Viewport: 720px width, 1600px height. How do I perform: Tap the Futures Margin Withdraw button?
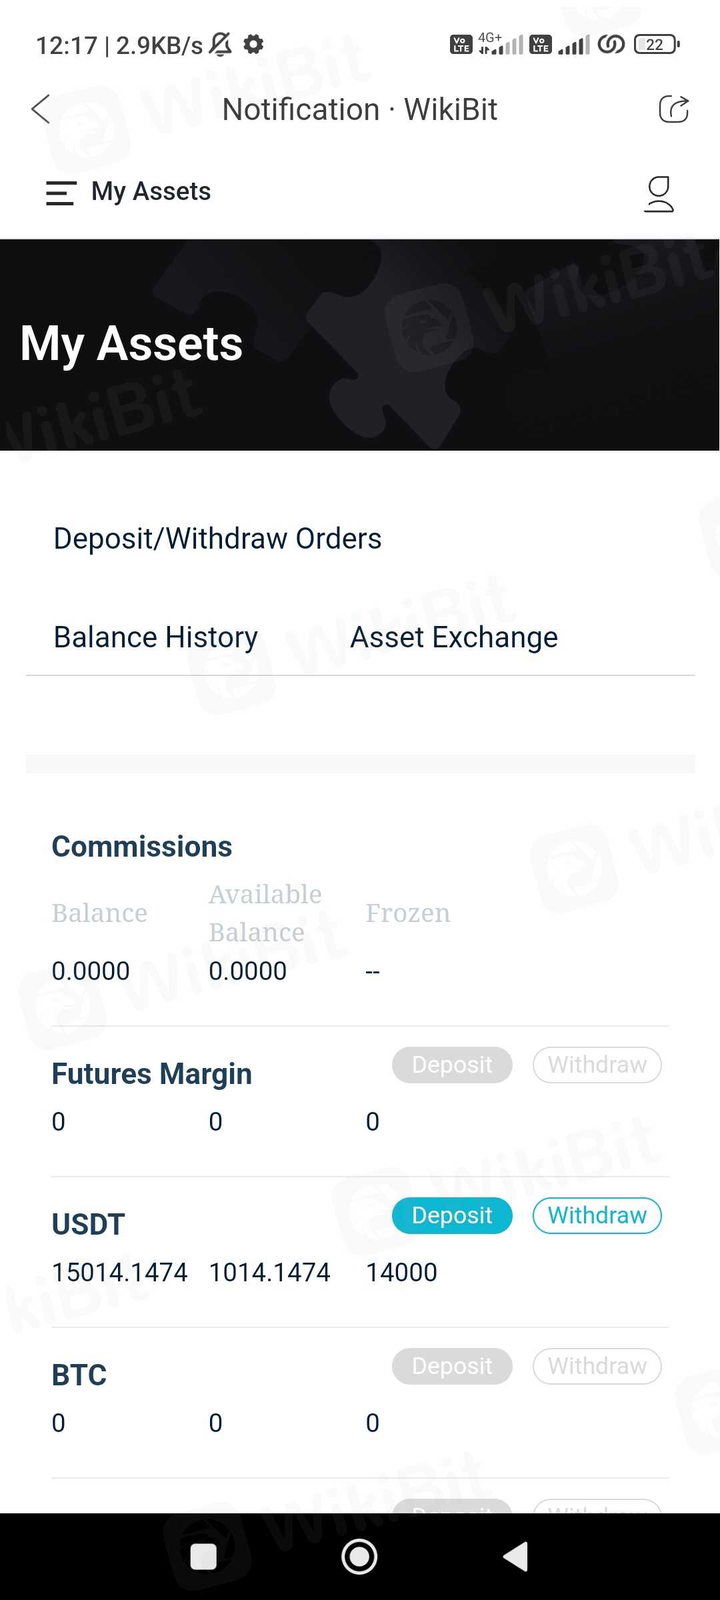[x=597, y=1065]
